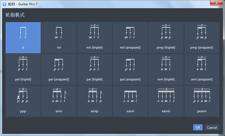Pick the 'pei (anapaest)' pattern
The height and width of the screenshot is (136, 225).
[x=59, y=69]
